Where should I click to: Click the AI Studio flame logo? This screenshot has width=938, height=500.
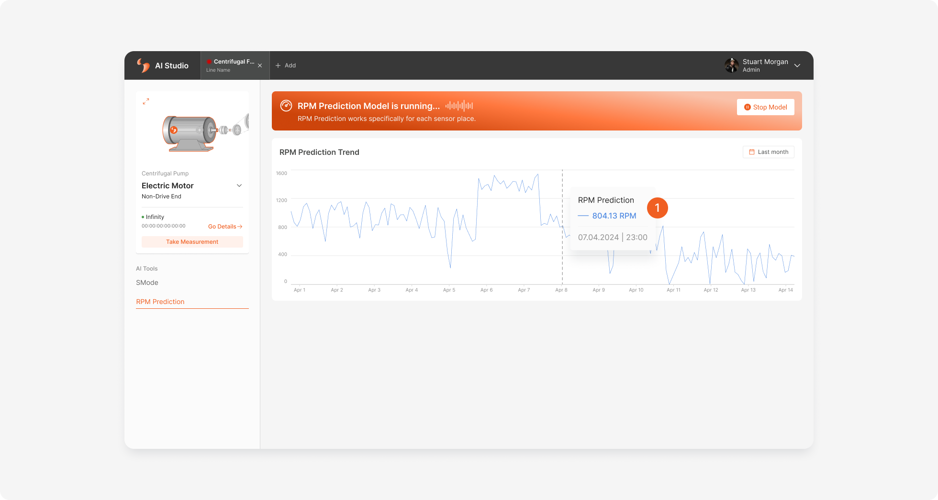point(143,65)
